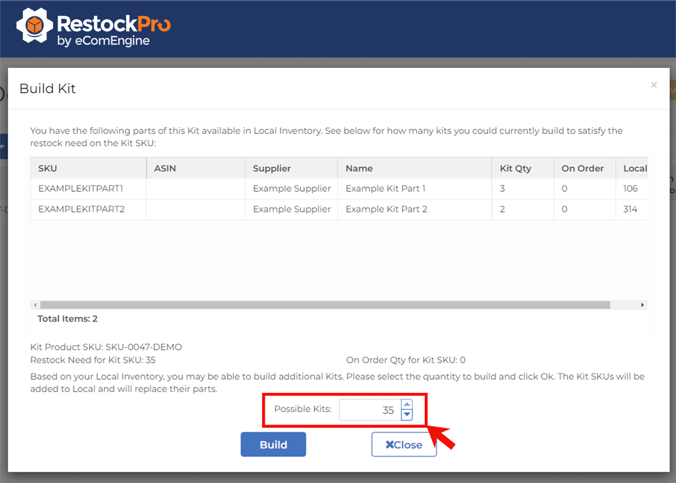This screenshot has height=483, width=676.
Task: Sort the table by Supplier column
Action: coord(272,169)
